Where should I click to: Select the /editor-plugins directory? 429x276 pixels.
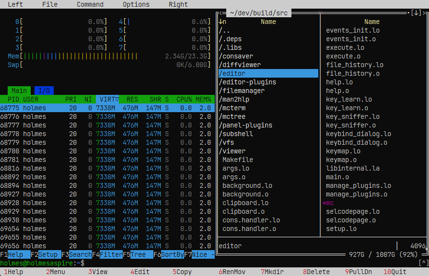point(268,82)
